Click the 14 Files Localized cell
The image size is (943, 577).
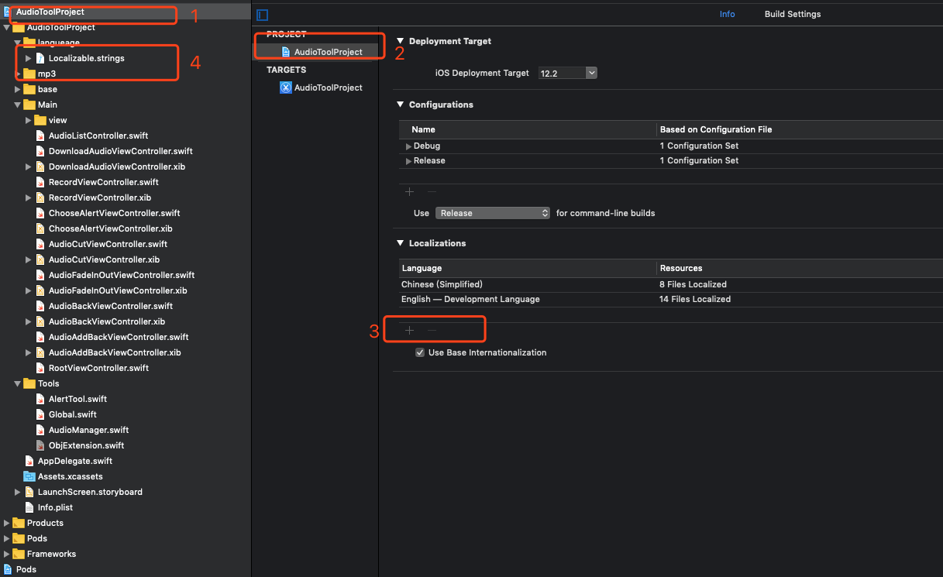tap(695, 299)
